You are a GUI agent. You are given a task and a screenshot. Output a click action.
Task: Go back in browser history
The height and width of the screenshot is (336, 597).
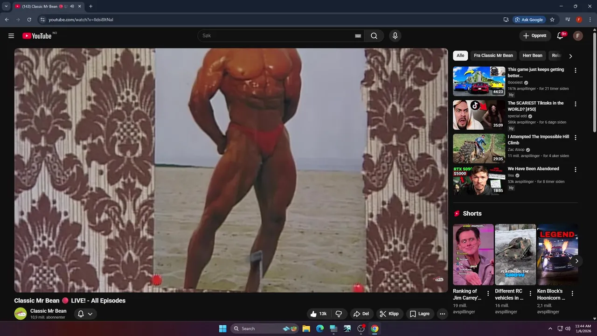coord(7,20)
